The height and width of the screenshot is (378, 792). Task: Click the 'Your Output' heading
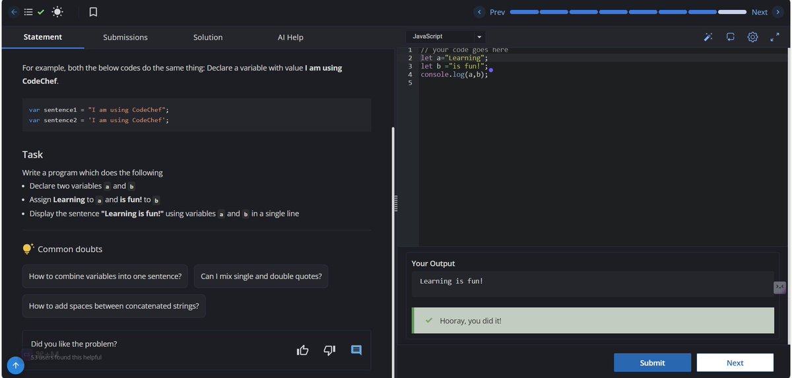pyautogui.click(x=433, y=263)
